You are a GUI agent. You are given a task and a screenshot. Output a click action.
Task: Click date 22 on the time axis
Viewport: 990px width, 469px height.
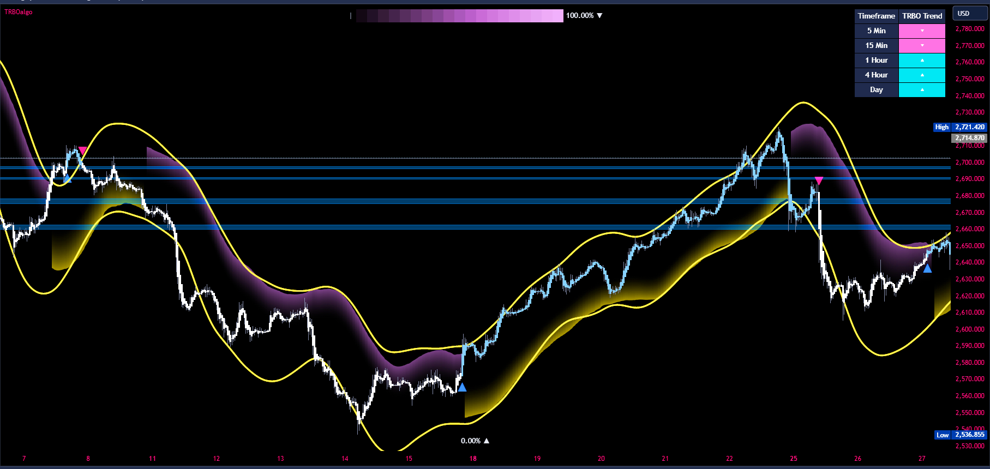point(729,459)
